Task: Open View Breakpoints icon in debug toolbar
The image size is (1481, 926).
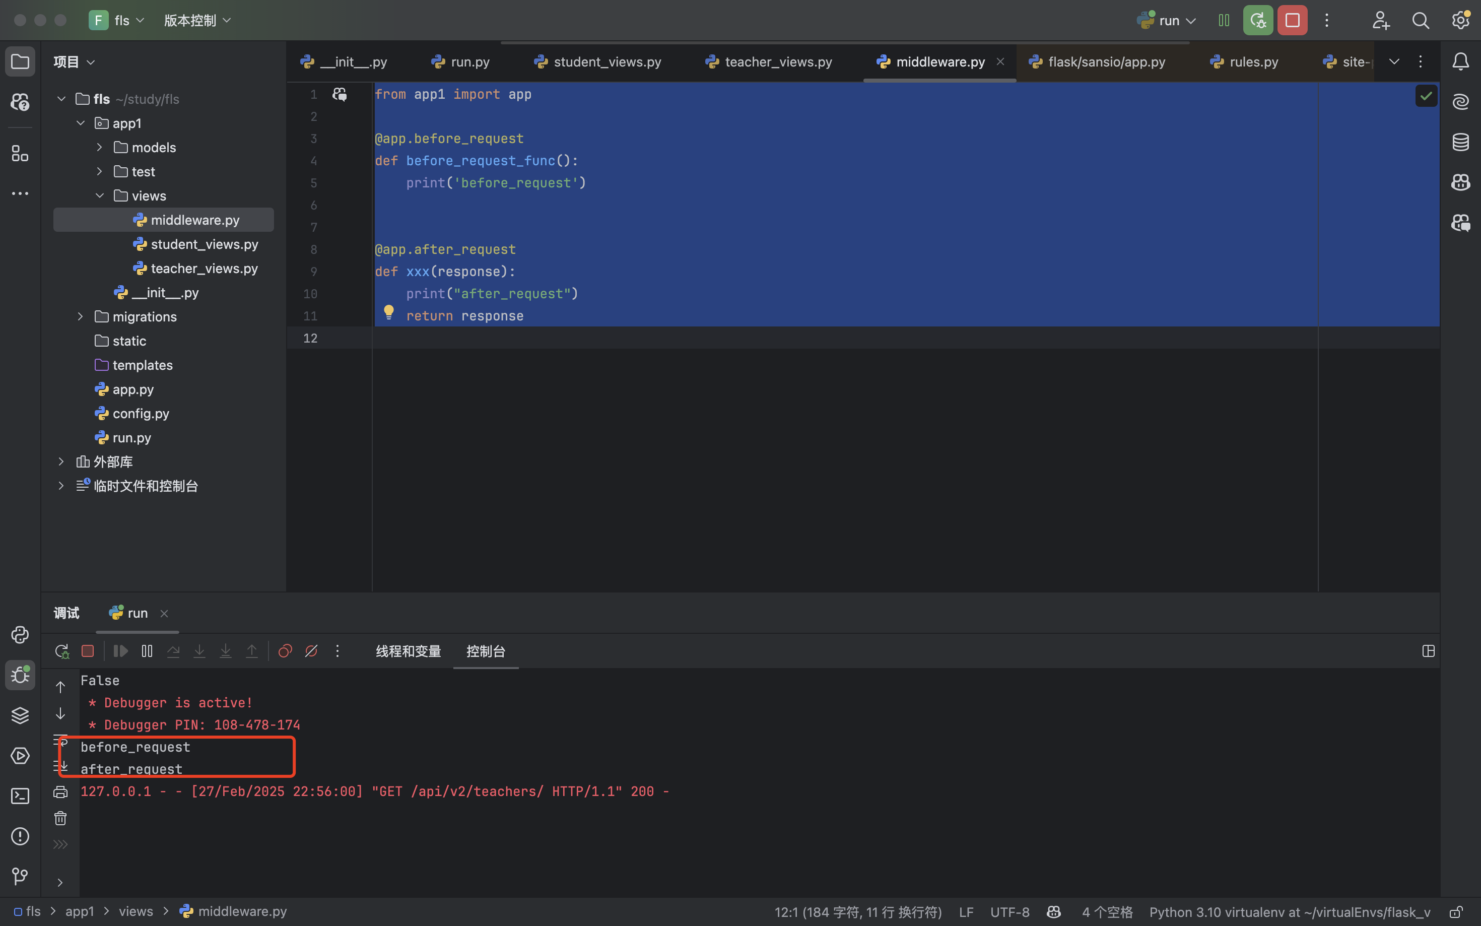Action: point(285,651)
